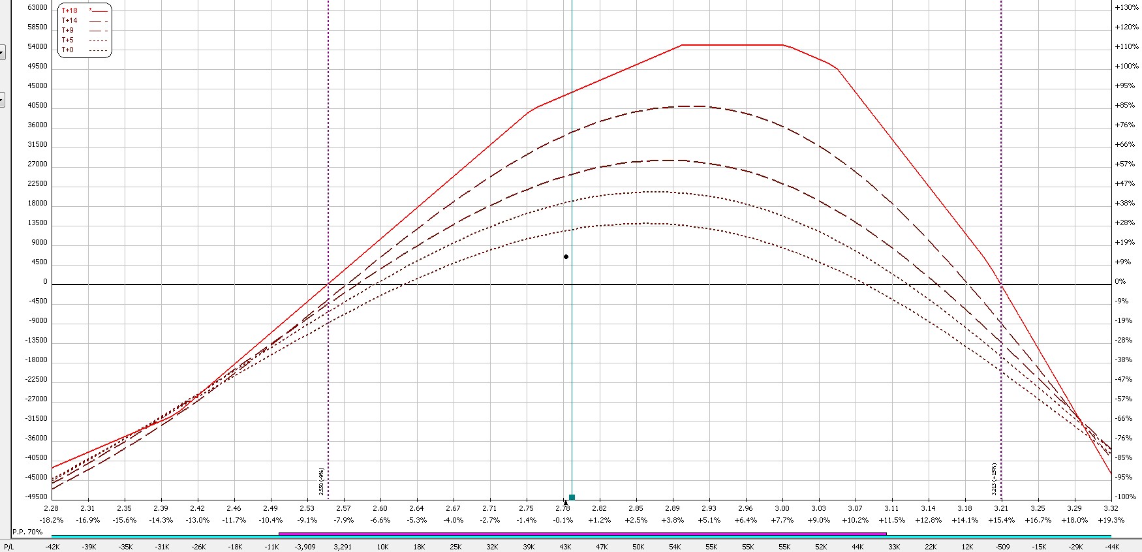Click the +110% return axis label
This screenshot has height=552, width=1142.
tap(1127, 47)
